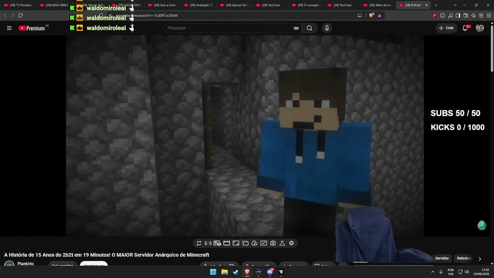This screenshot has height=278, width=494.
Task: Select the Servidor filter chip
Action: [442, 258]
